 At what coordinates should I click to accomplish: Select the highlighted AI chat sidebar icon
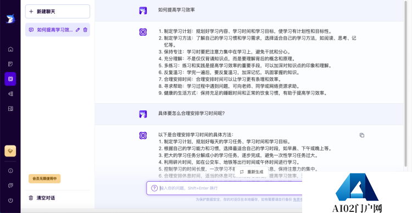10,79
